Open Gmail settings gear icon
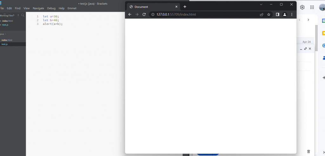This screenshot has height=156, width=325. (302, 7)
